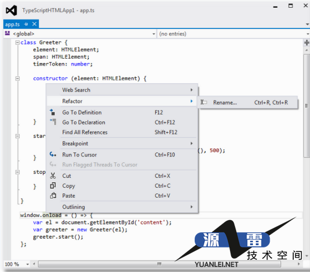Collapse the constructor outlining block
The image size is (310, 272).
coord(17,79)
